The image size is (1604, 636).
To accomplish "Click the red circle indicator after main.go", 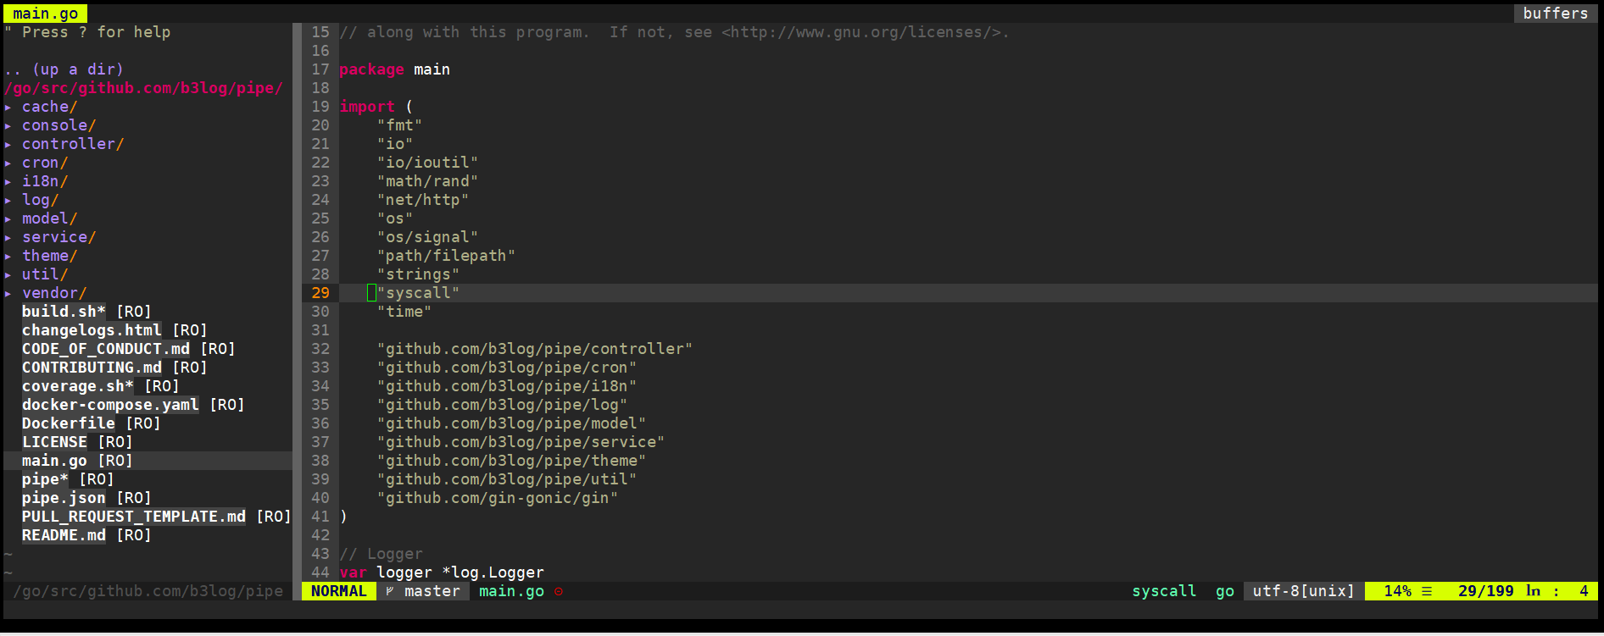I will [x=559, y=591].
